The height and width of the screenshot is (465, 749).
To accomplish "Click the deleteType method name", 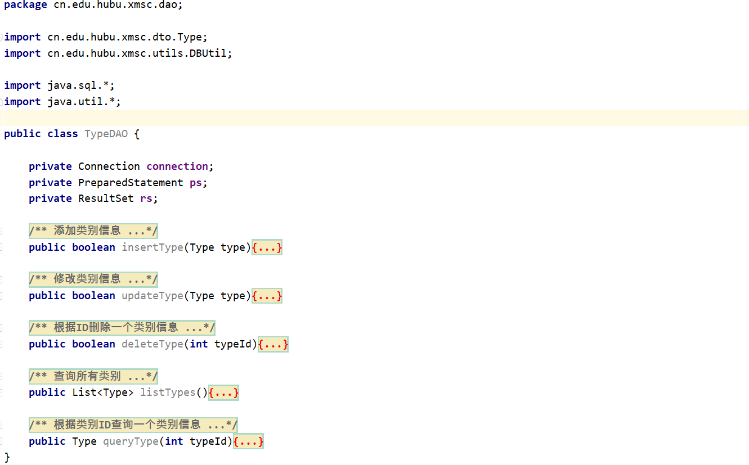I will (152, 344).
